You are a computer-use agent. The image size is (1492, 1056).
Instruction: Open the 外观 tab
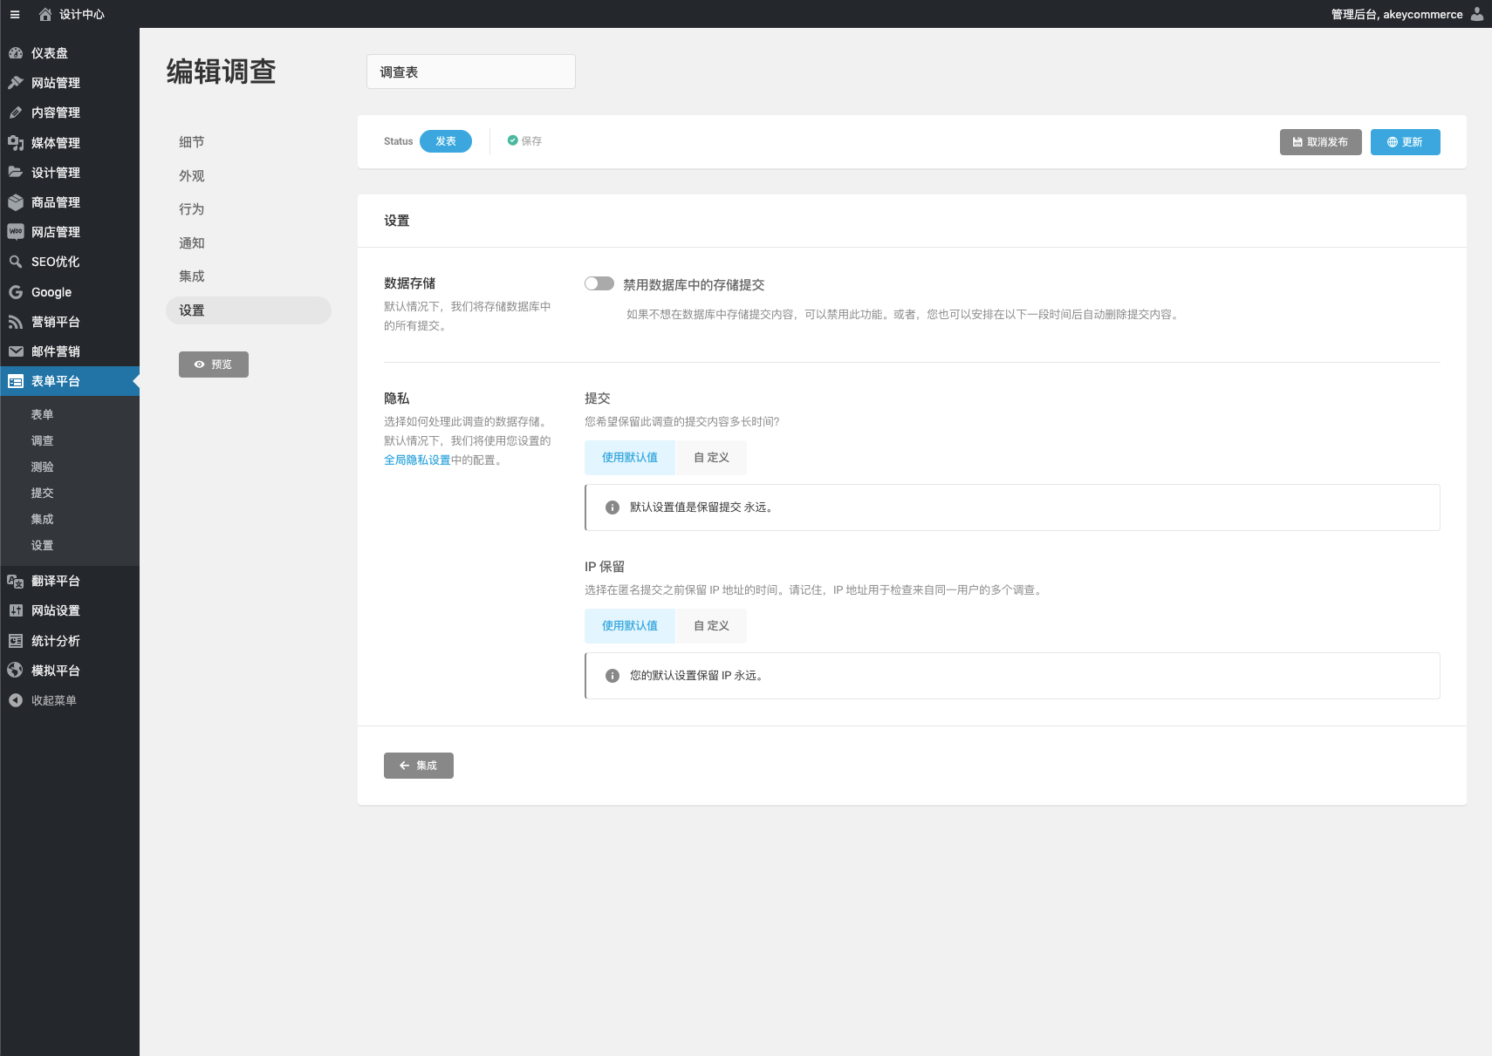[192, 176]
